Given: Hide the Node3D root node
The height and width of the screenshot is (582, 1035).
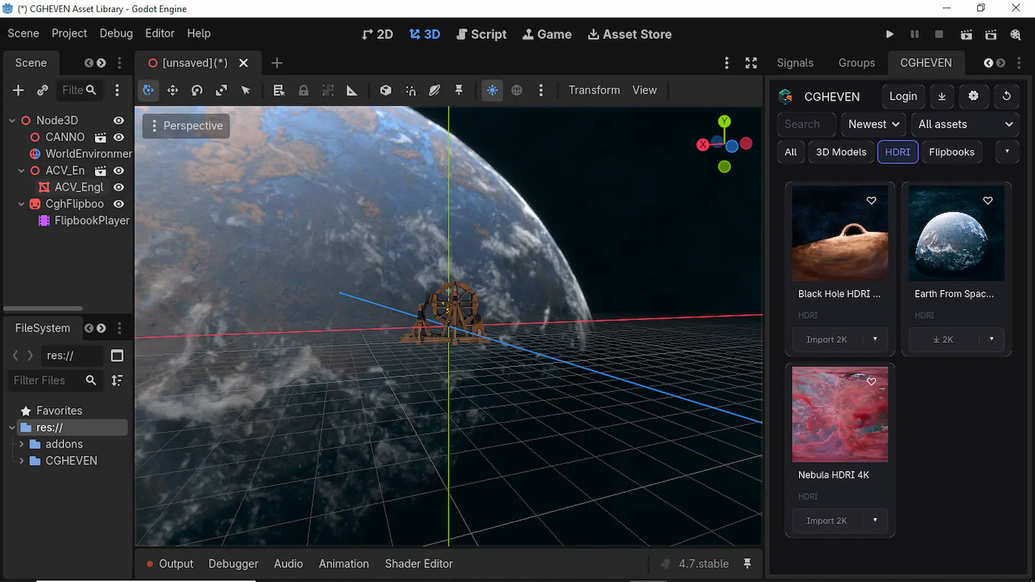Looking at the screenshot, I should tap(119, 121).
